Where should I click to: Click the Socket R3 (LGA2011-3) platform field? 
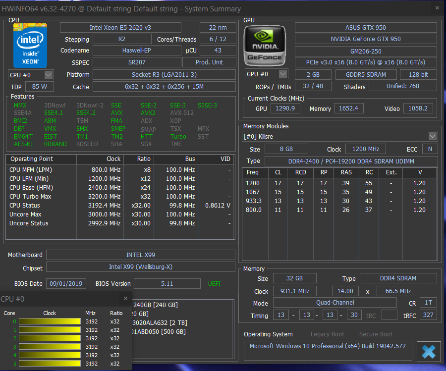164,74
